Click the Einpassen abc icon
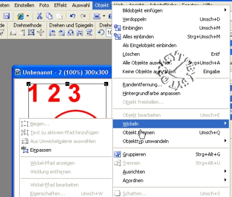The height and width of the screenshot is (197, 232). point(25,150)
